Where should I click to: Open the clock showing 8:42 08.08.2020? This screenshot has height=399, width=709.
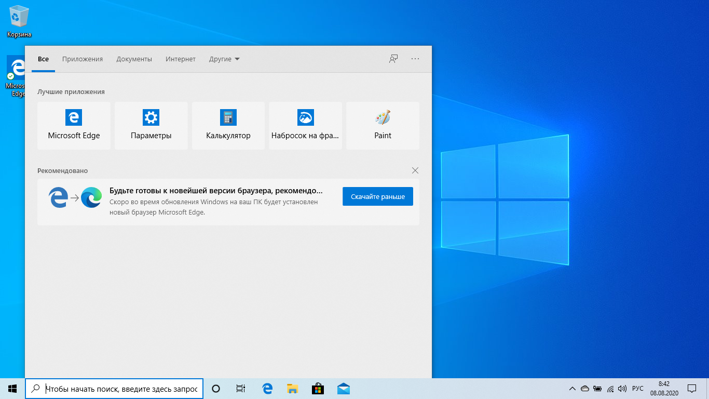[664, 389]
